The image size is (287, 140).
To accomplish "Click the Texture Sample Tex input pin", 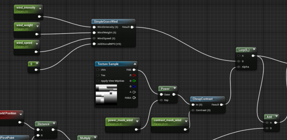I will (98, 75).
